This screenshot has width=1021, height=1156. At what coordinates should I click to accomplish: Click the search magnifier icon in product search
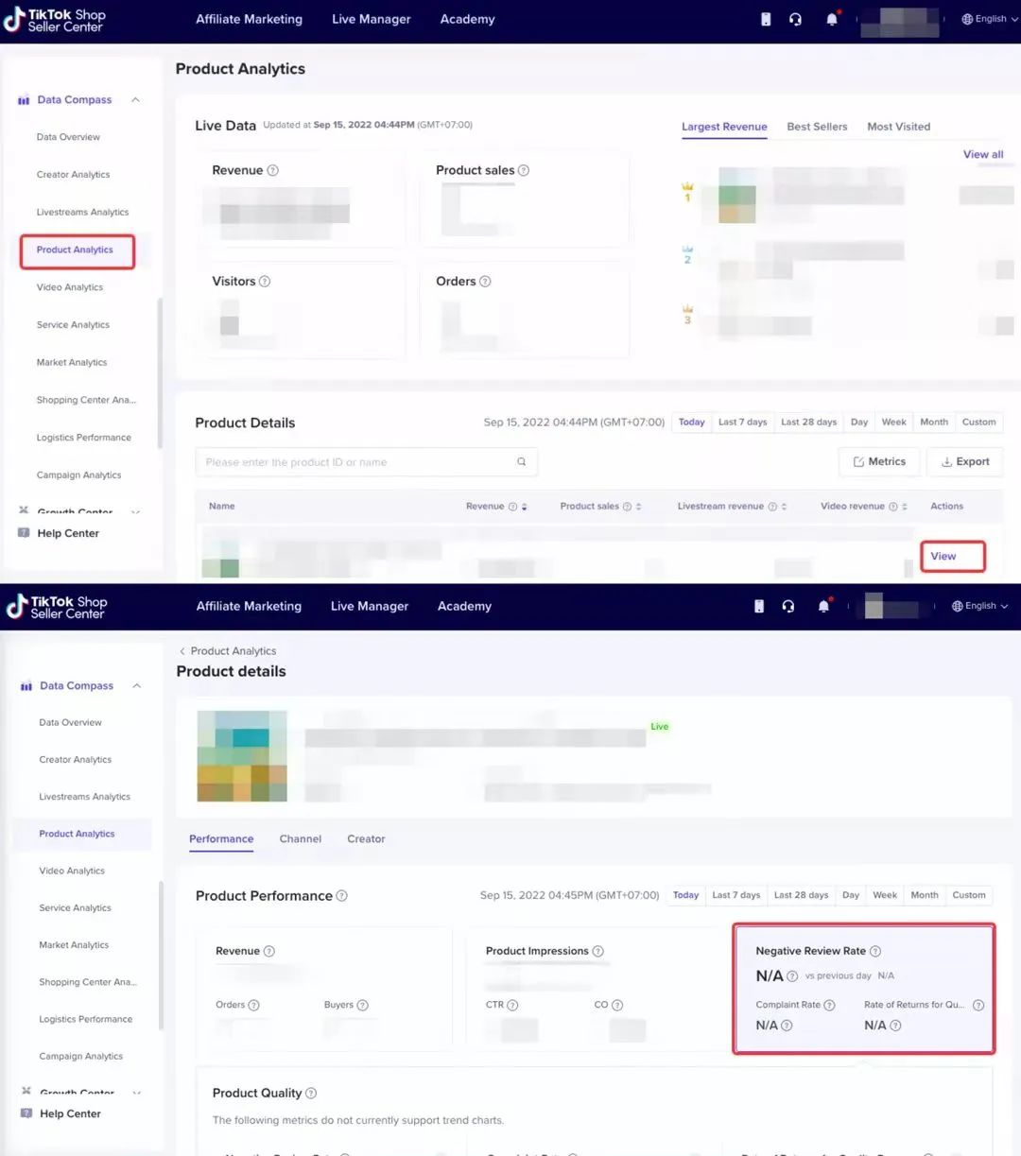[521, 462]
